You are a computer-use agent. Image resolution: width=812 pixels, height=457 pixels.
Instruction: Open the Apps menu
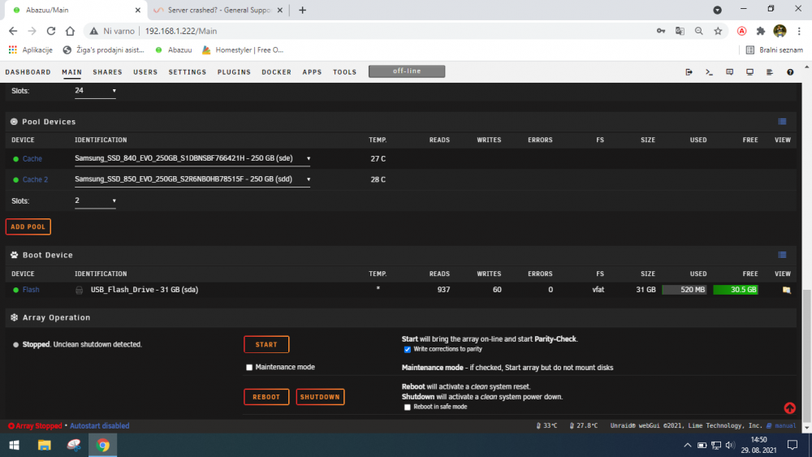313,72
